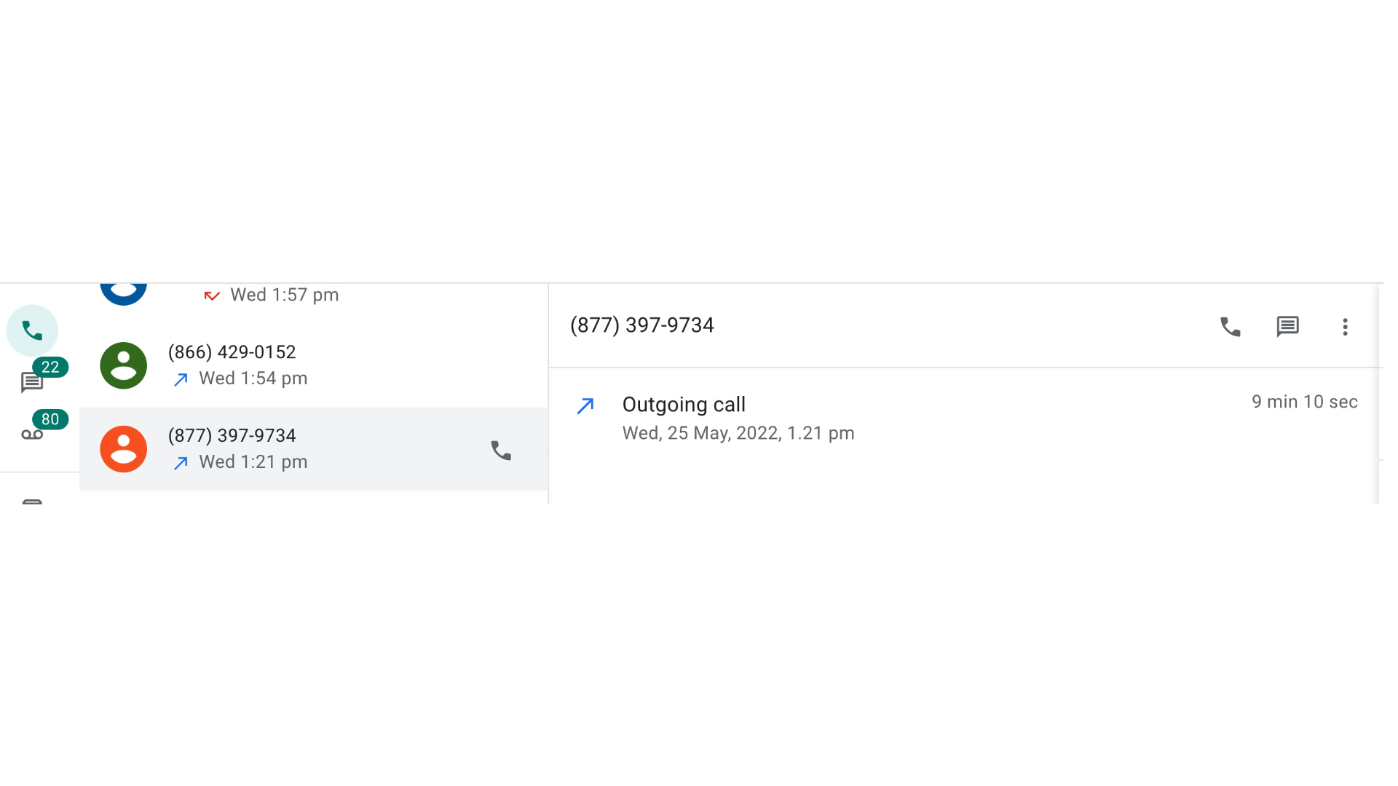Screen dimensions: 1398x786
Task: Click the red missed call arrow icon
Action: point(212,295)
